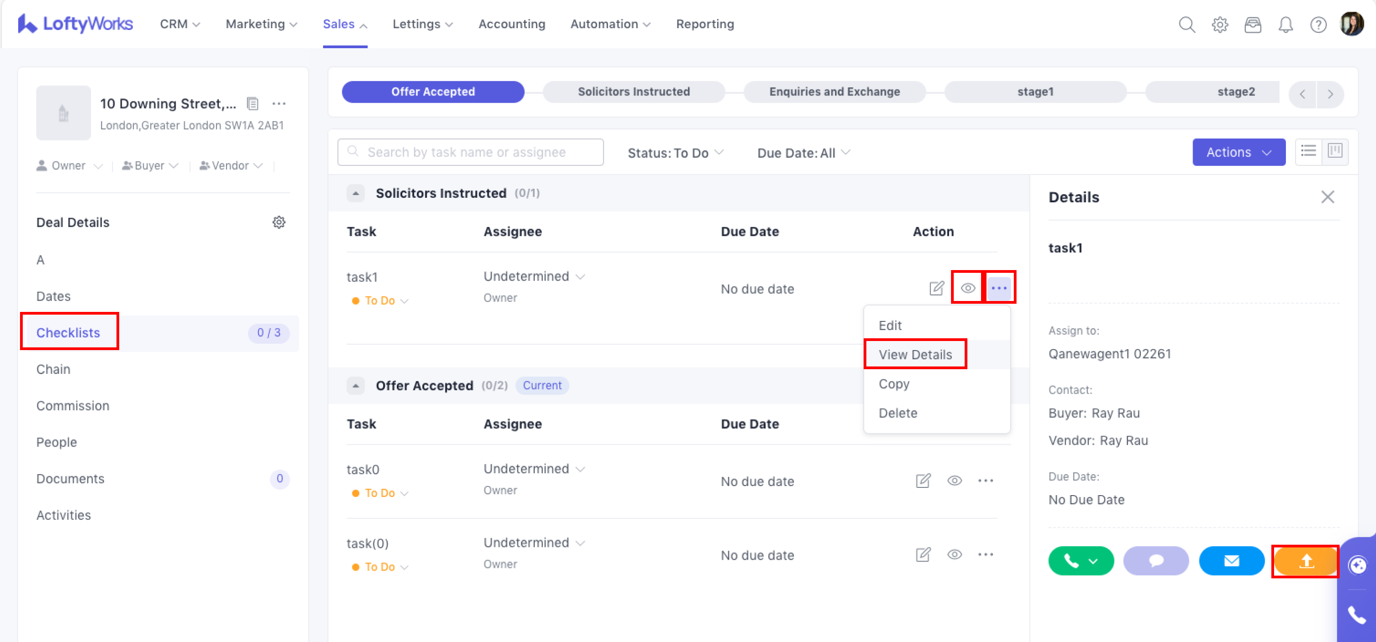Click the Deal Details settings gear
The image size is (1376, 642).
coord(279,222)
